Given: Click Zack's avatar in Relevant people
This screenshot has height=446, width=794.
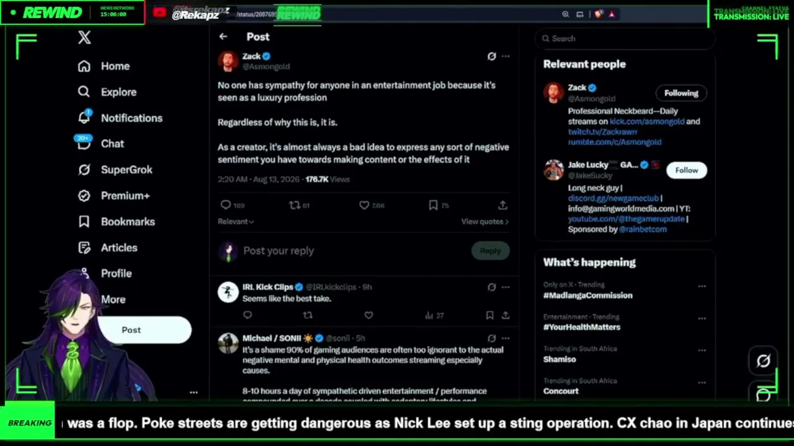Looking at the screenshot, I should [553, 93].
